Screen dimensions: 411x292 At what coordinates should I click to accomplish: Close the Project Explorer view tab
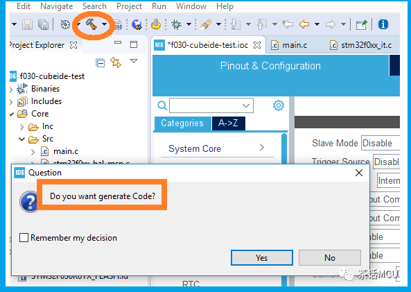coord(73,45)
